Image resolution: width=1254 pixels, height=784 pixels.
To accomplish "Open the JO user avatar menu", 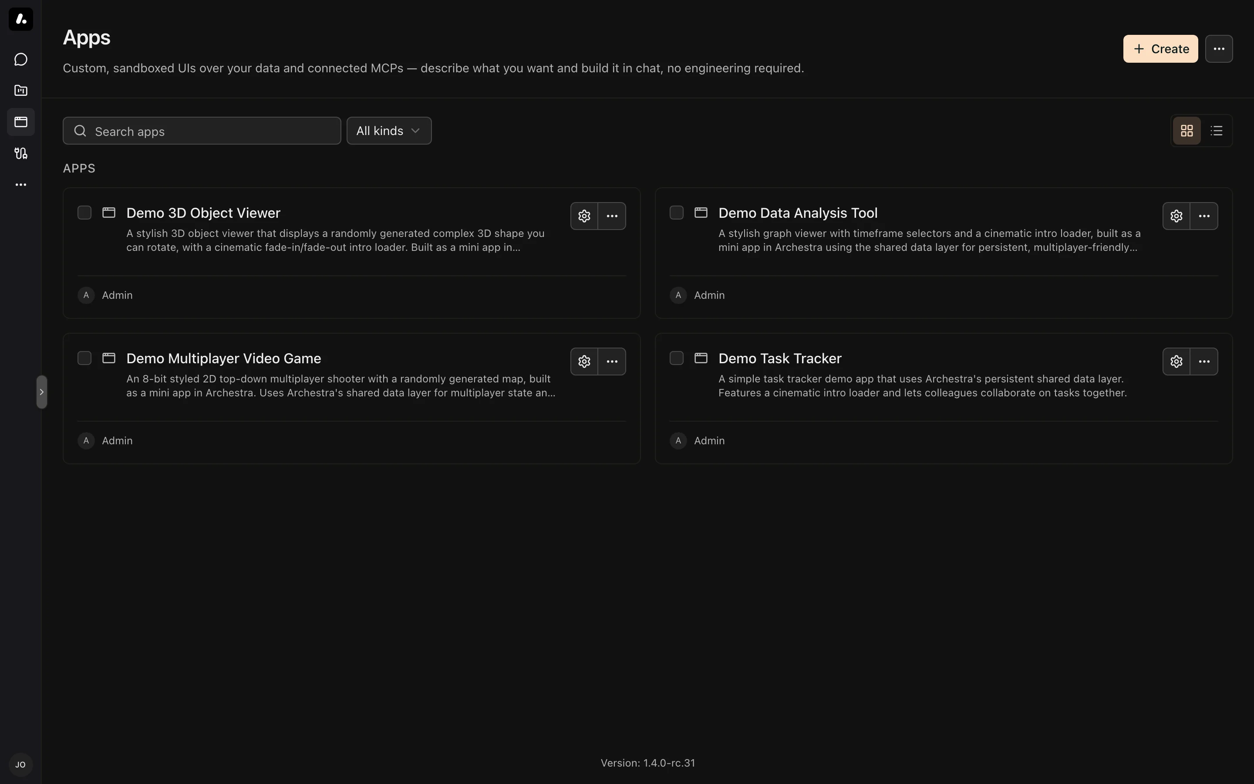I will (x=21, y=764).
